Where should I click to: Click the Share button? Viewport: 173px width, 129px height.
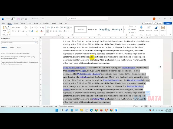point(168,23)
